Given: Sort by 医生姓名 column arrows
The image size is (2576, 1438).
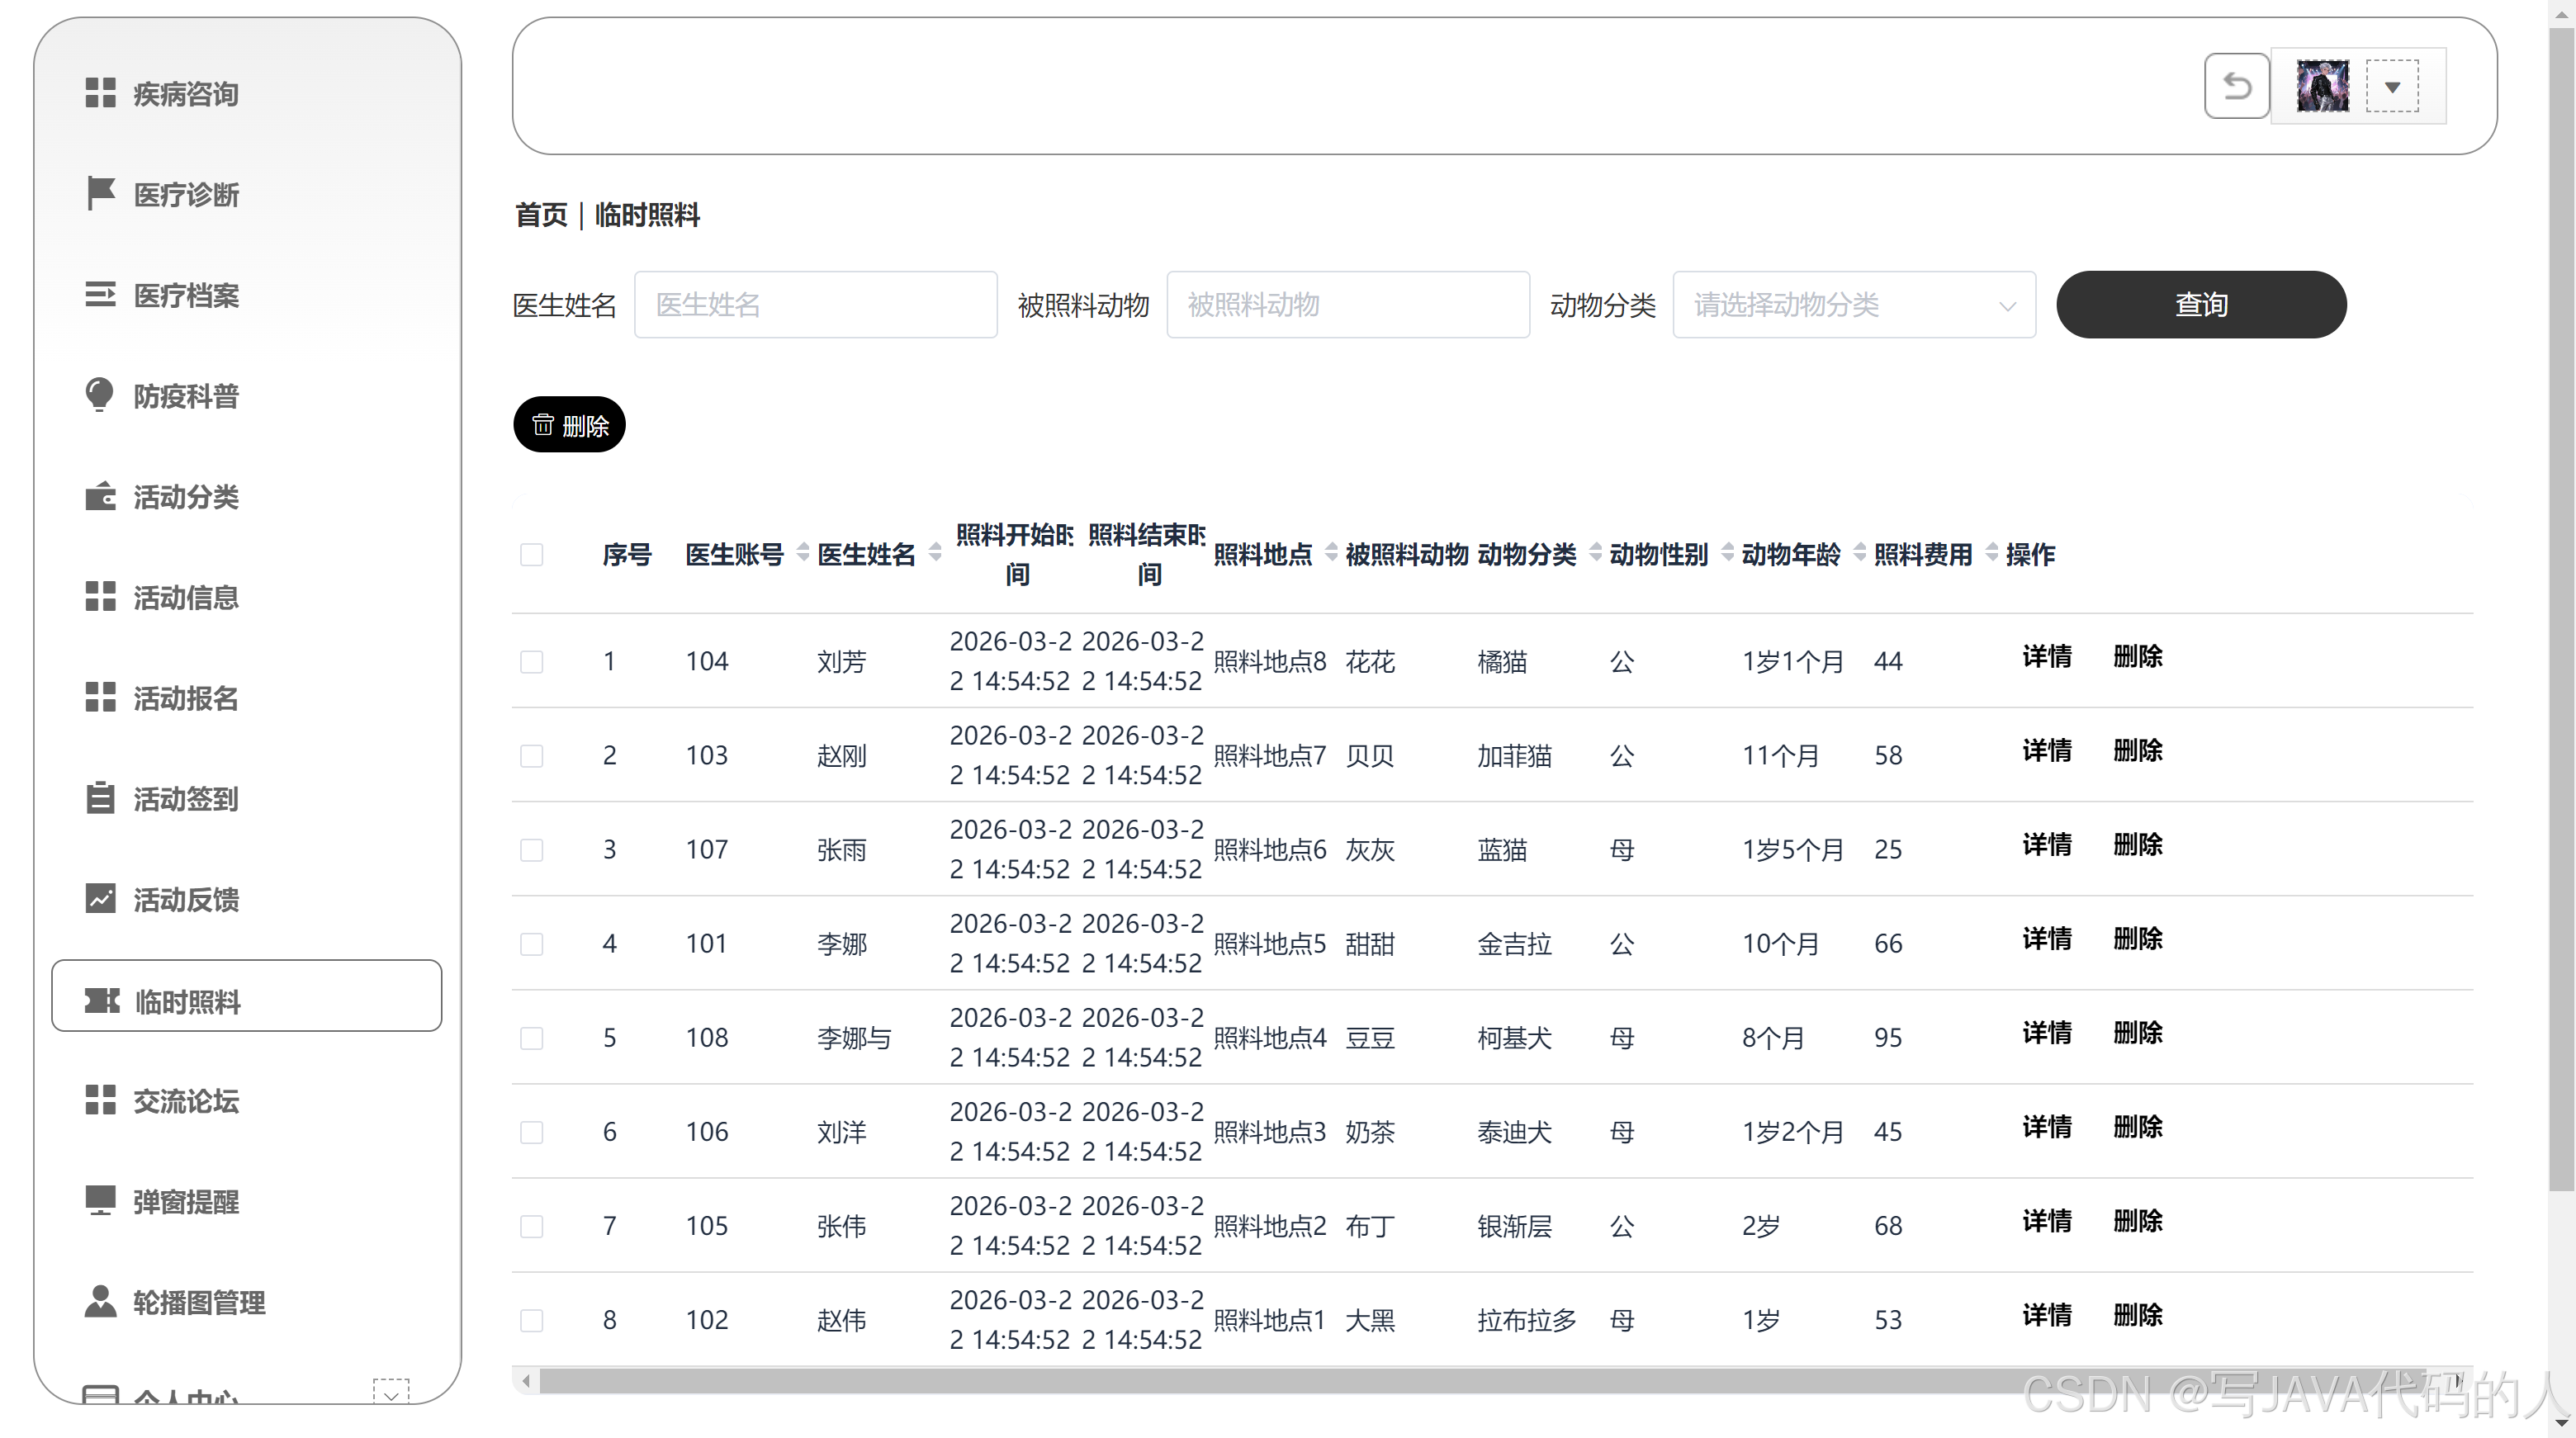Looking at the screenshot, I should coord(935,553).
